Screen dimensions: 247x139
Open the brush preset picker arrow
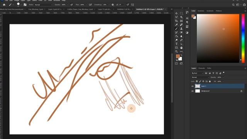click(21, 5)
